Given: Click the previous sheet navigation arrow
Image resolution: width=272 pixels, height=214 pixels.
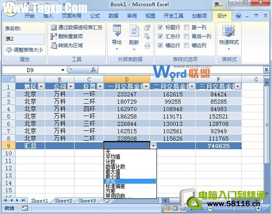Looking at the screenshot, I should (x=11, y=200).
